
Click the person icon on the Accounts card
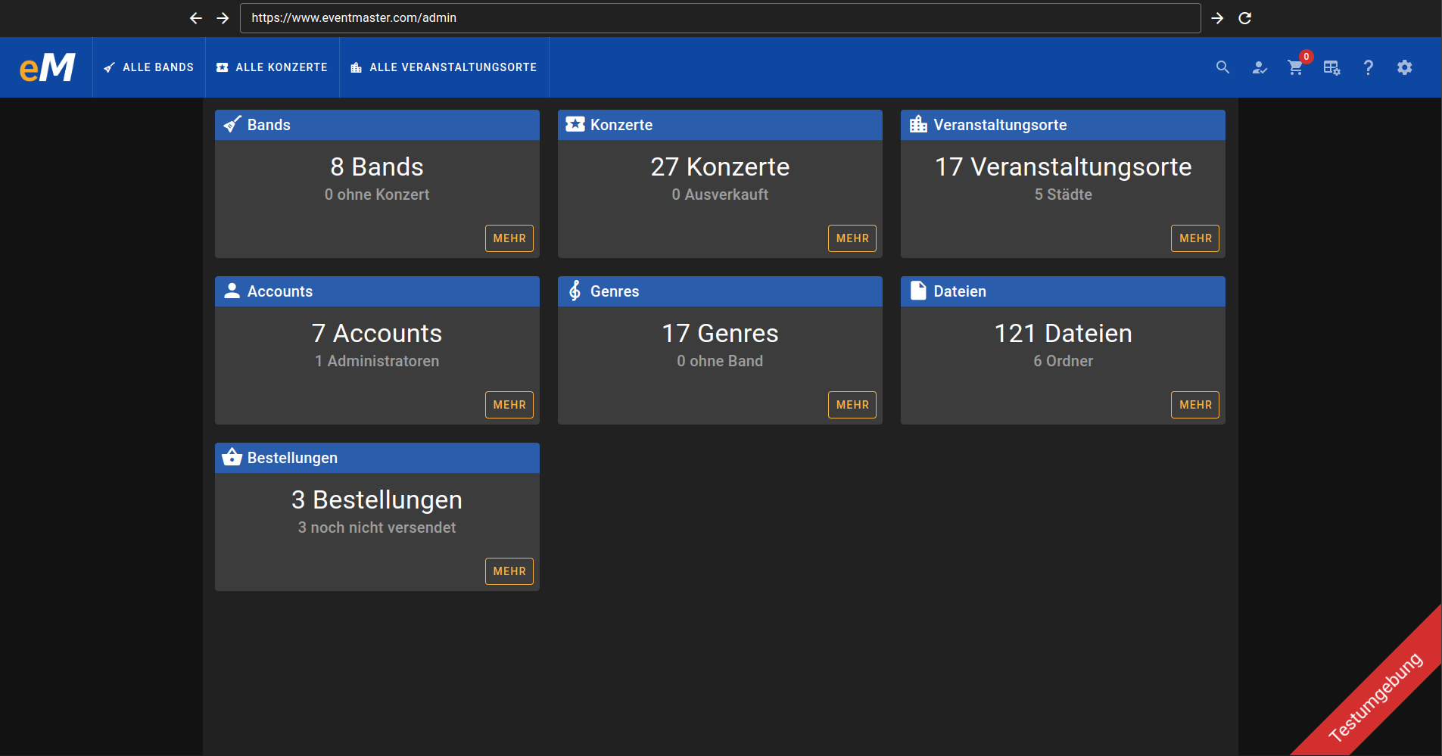[x=232, y=291]
